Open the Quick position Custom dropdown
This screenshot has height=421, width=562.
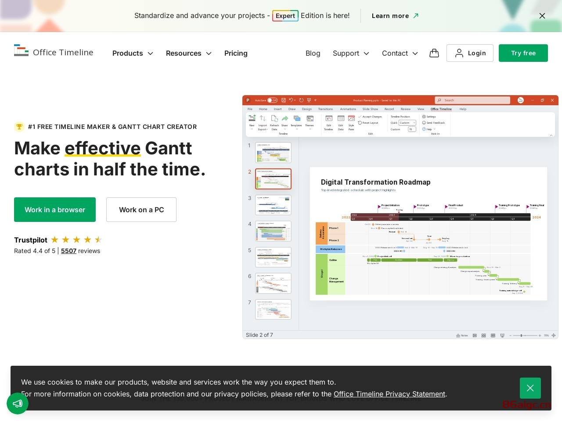[407, 123]
